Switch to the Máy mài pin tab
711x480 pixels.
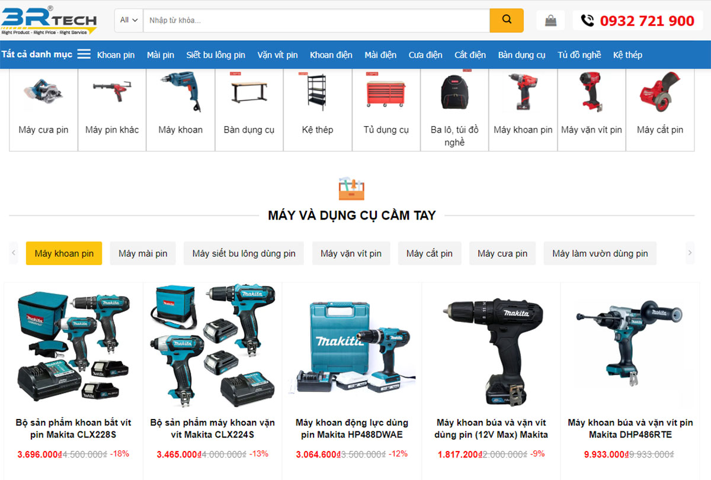tap(143, 253)
